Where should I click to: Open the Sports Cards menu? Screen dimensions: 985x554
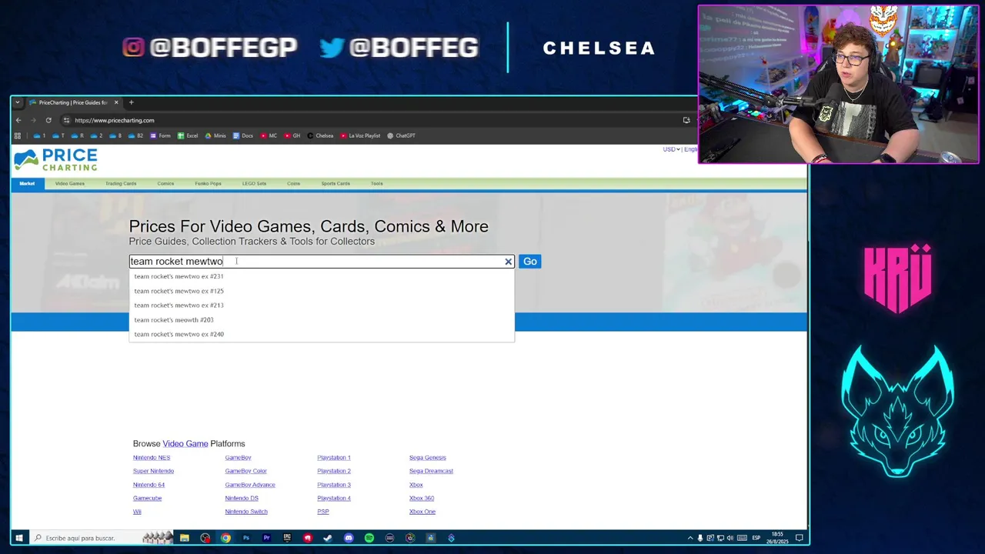click(336, 183)
